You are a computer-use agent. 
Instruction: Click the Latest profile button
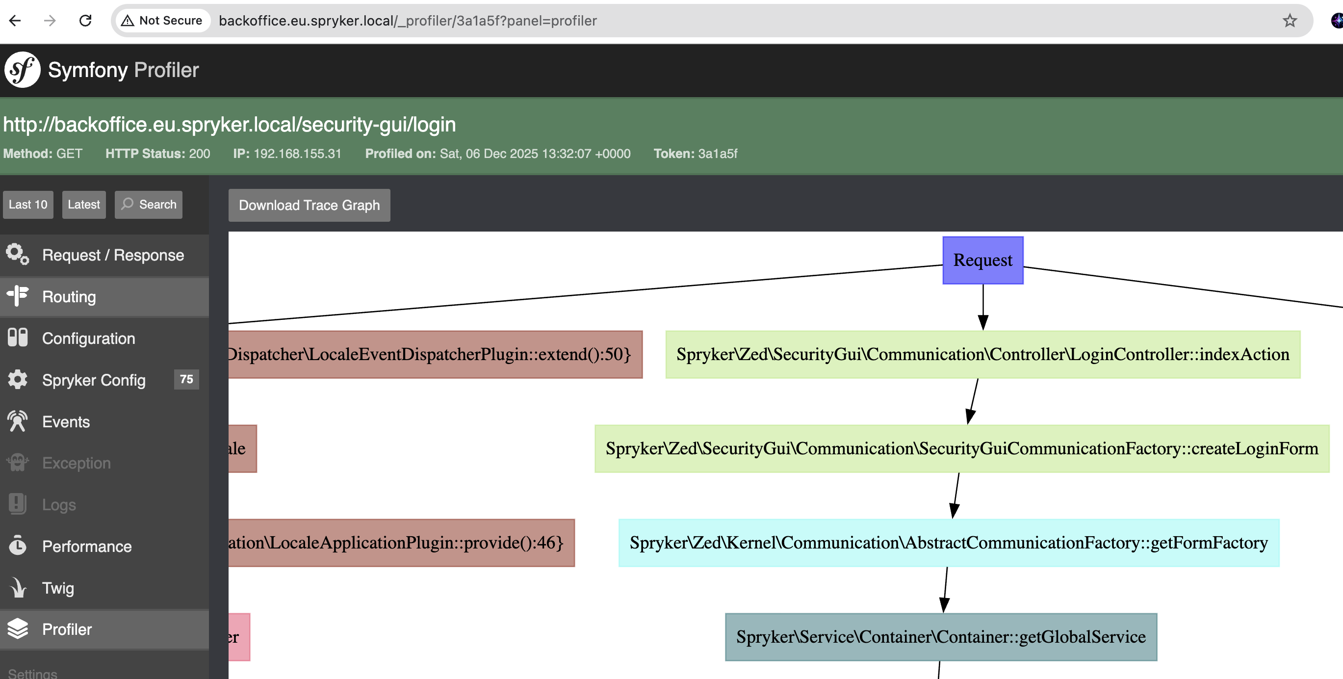click(83, 205)
